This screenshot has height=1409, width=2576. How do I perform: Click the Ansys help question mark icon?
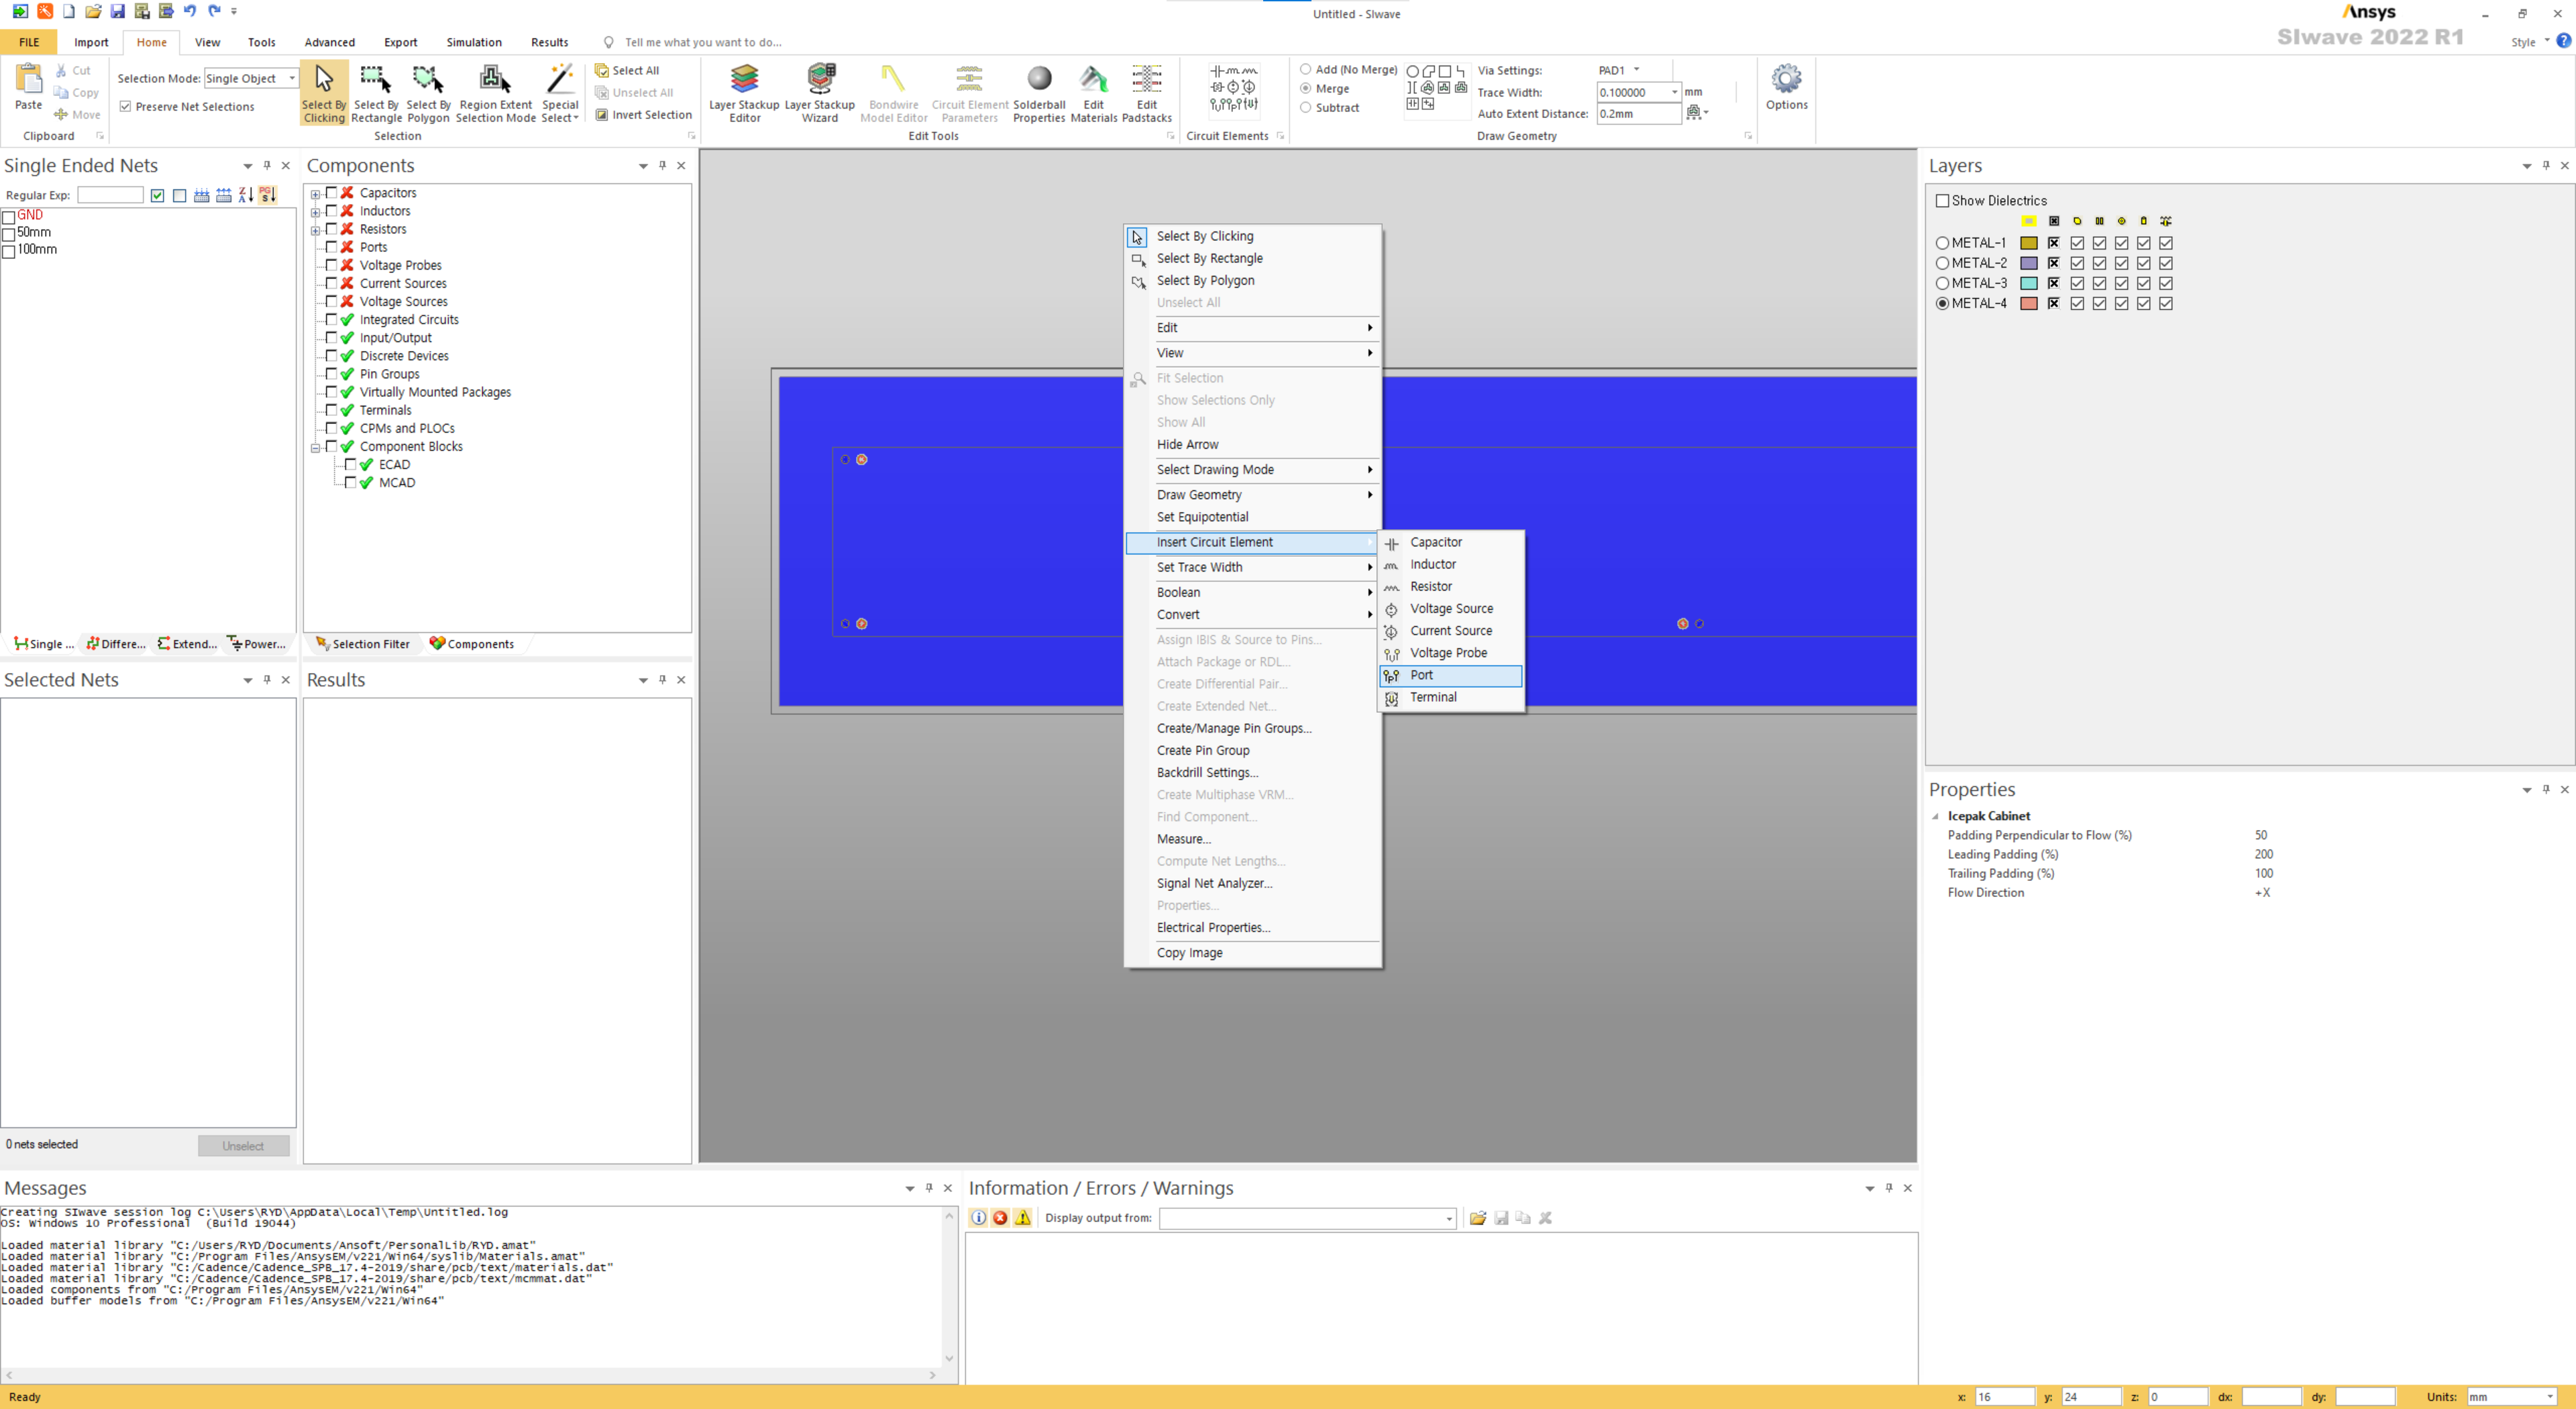(2563, 41)
